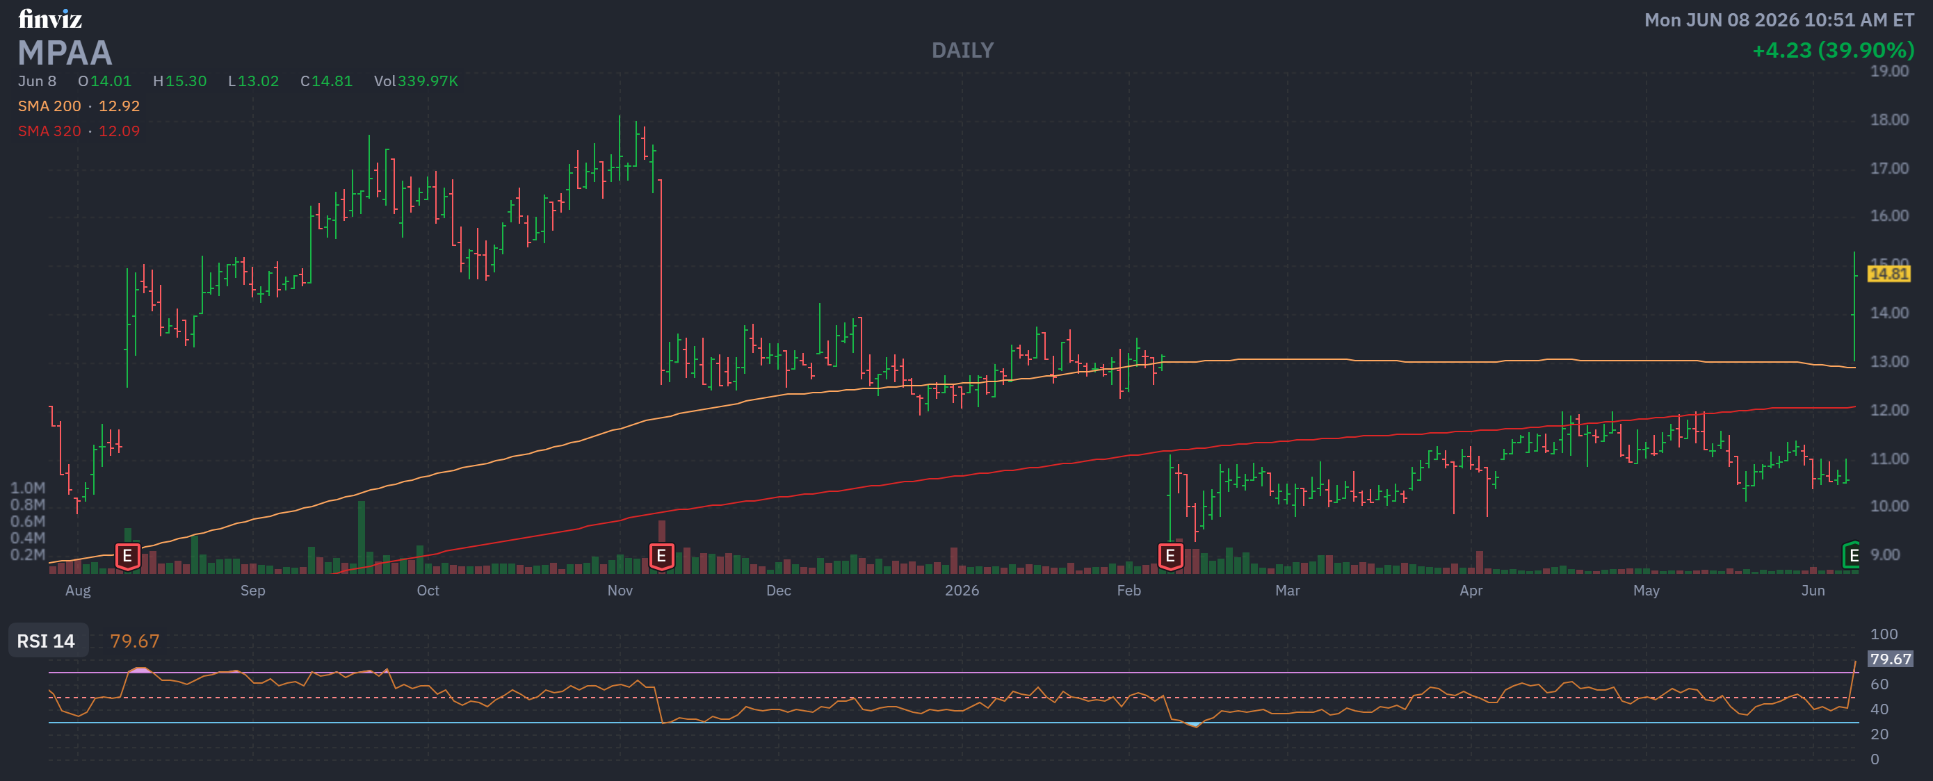
Task: Click the RSI 79.67 value tag
Action: pyautogui.click(x=1890, y=659)
